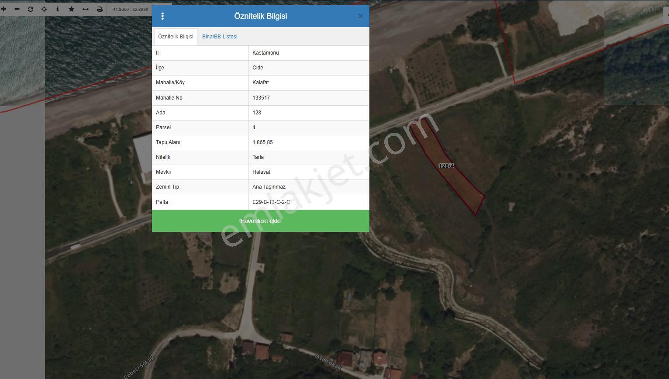Screen dimensions: 669x379
Task: Click the Nitelik value Tarla
Action: pos(258,157)
